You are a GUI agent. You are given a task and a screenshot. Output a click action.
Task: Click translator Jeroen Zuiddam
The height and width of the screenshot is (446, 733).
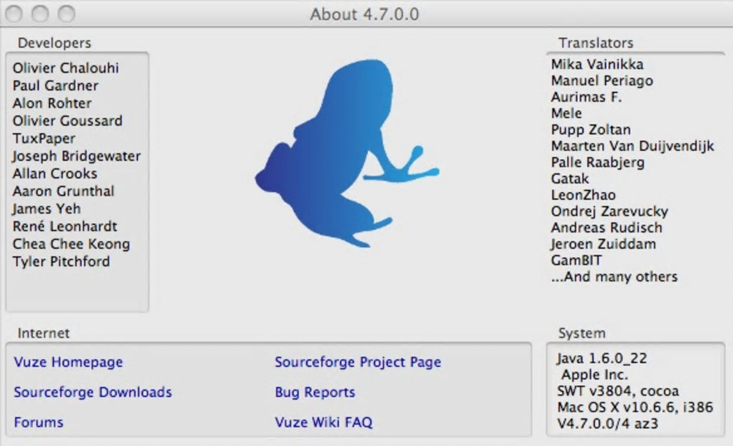coord(603,244)
